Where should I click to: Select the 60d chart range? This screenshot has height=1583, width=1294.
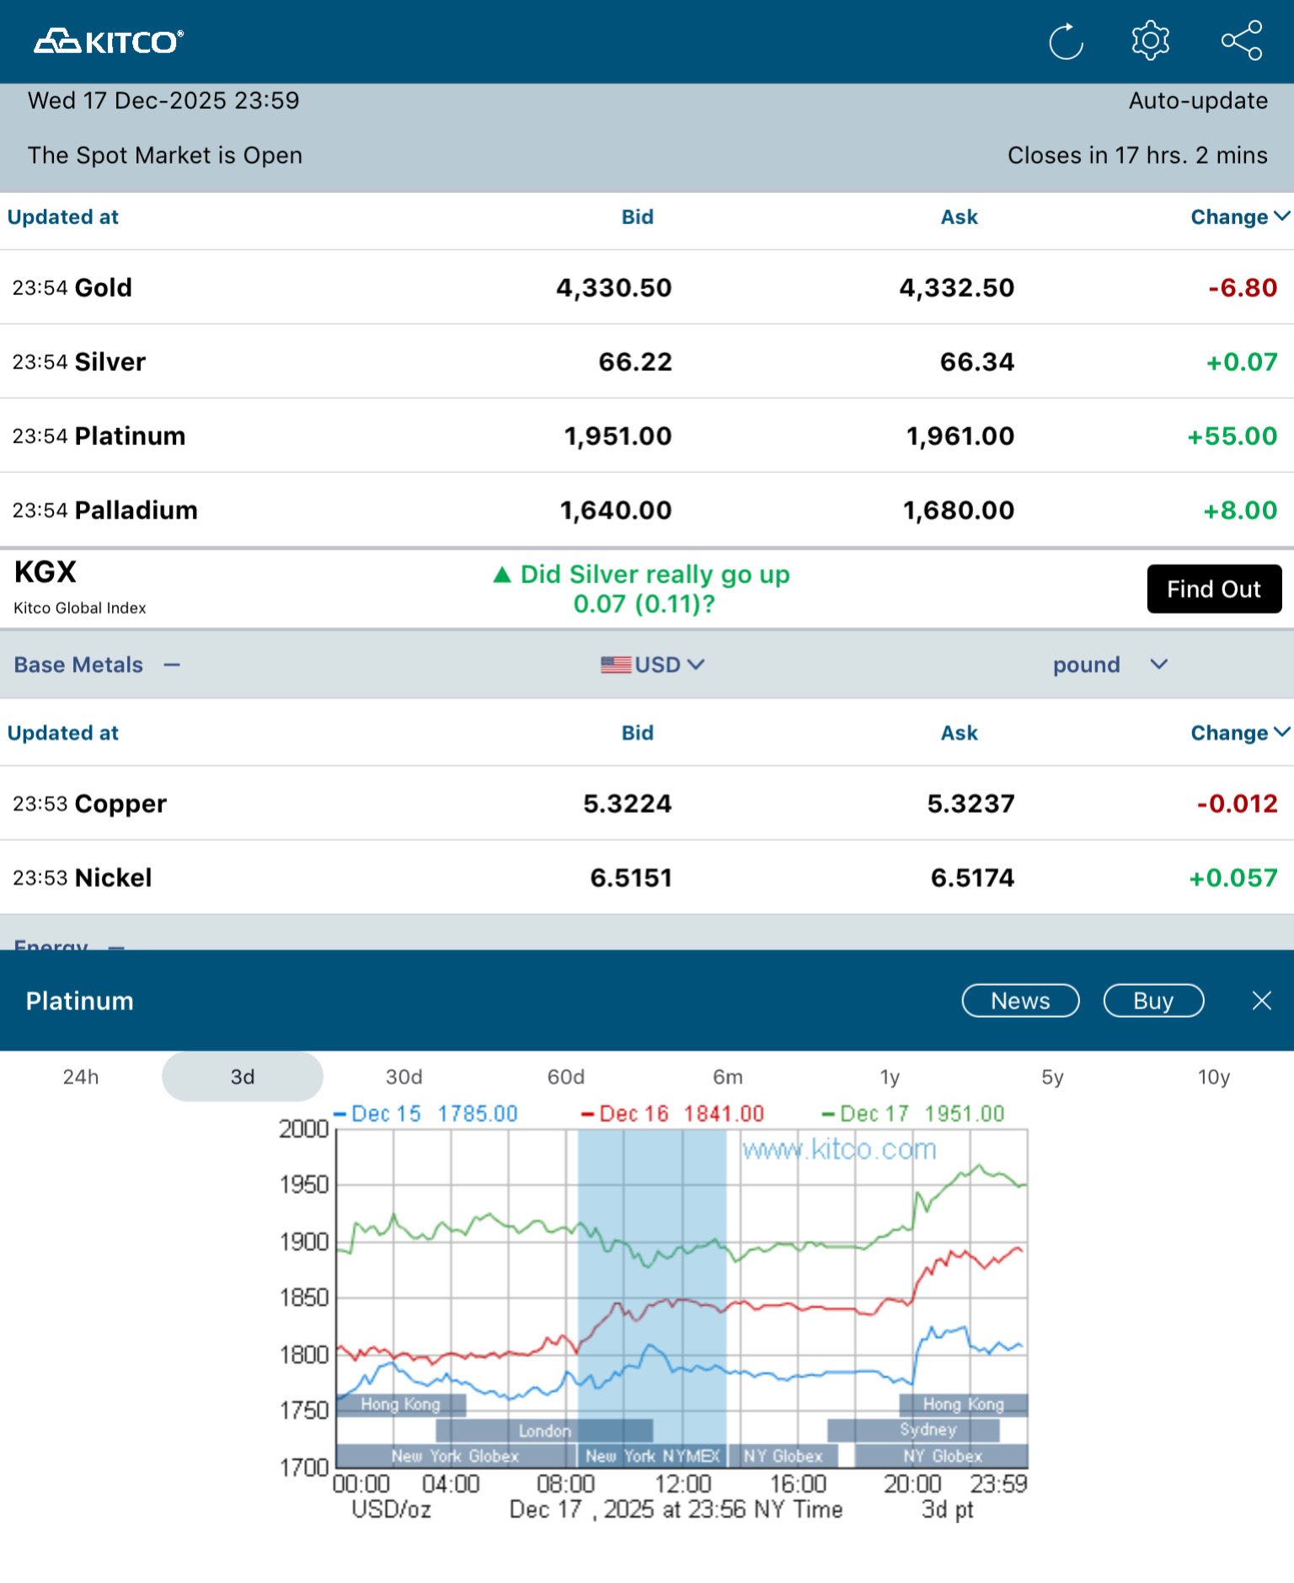click(x=566, y=1077)
